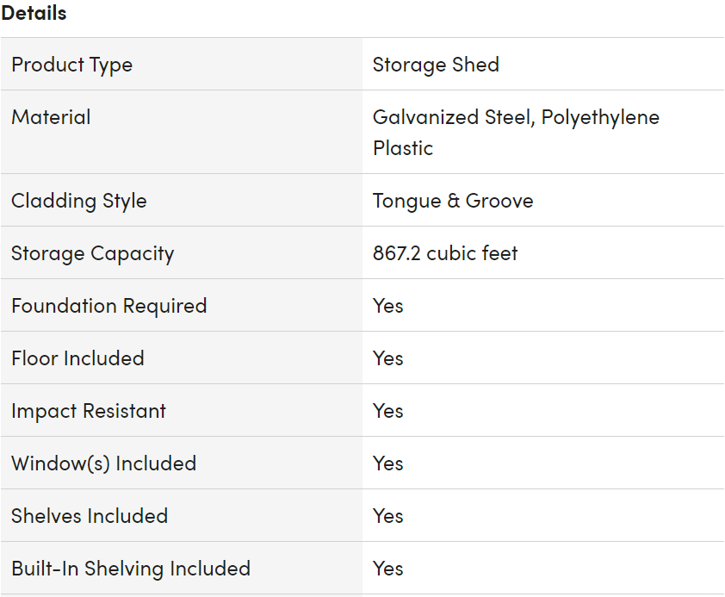This screenshot has height=597, width=725.
Task: Click the 867.2 cubic feet value
Action: pyautogui.click(x=445, y=253)
